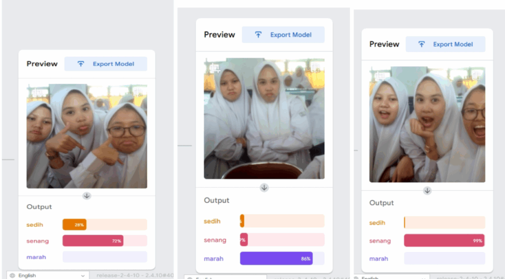Click the down-arrow circle under the middle preview photo
Viewport: 505px width, 279px height.
[264, 187]
